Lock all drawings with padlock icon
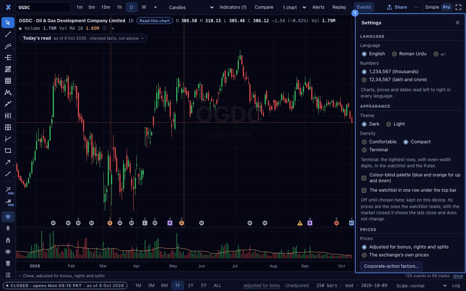Screen dimensions: 466x291 point(8,240)
